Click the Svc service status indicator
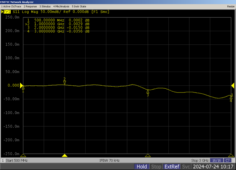This screenshot has height=170, width=236. coord(186,166)
